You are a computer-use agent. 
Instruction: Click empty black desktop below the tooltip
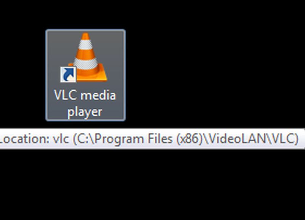(152, 185)
